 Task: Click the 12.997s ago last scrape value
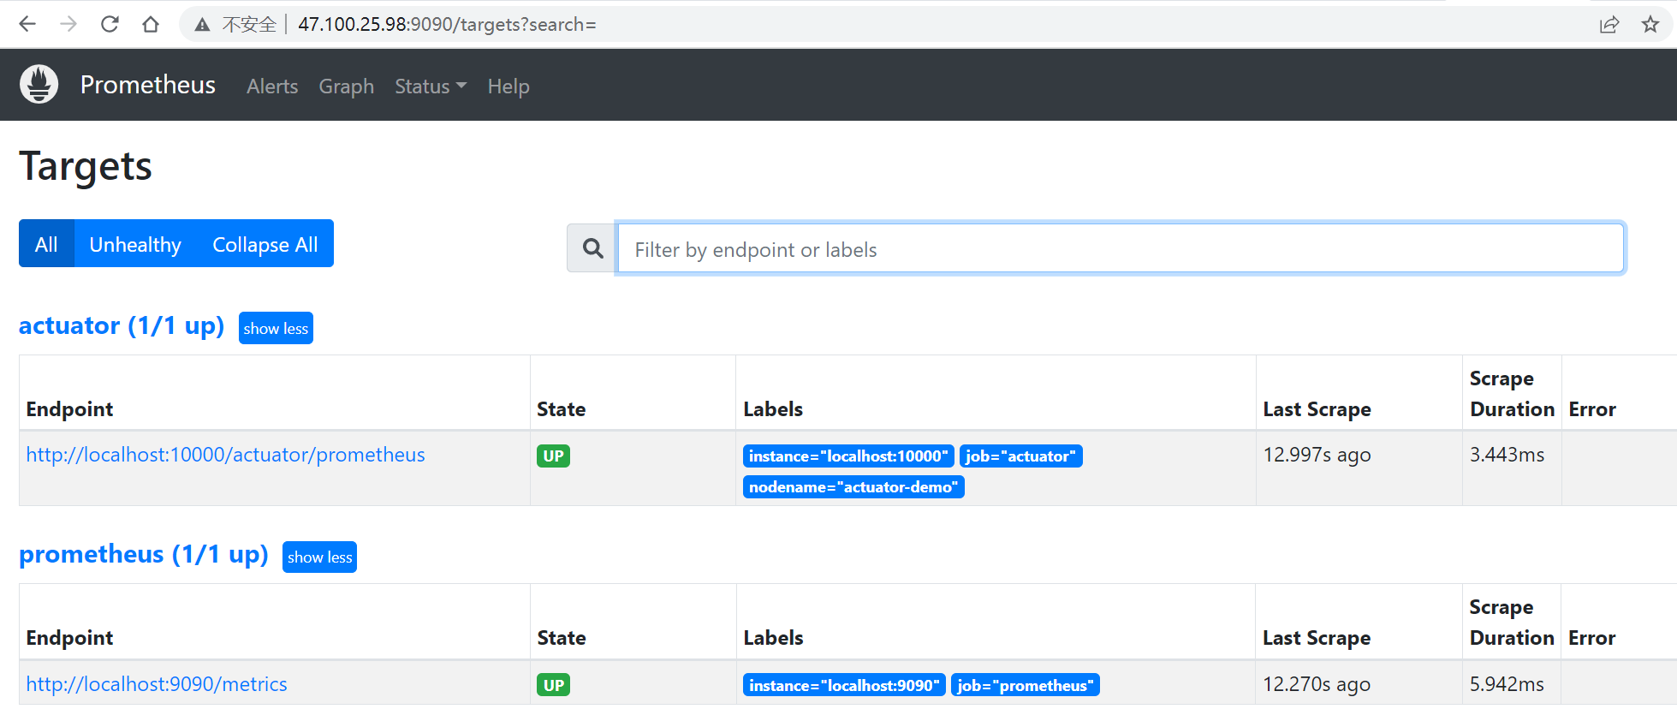pos(1317,455)
